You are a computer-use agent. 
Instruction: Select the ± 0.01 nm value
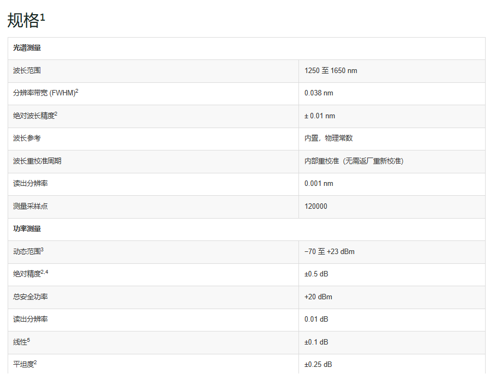[x=320, y=116]
